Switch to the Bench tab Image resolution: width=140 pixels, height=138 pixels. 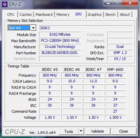[x=111, y=15]
